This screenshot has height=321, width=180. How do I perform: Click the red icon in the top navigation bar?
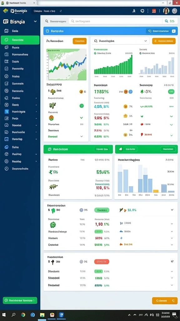(x=154, y=11)
